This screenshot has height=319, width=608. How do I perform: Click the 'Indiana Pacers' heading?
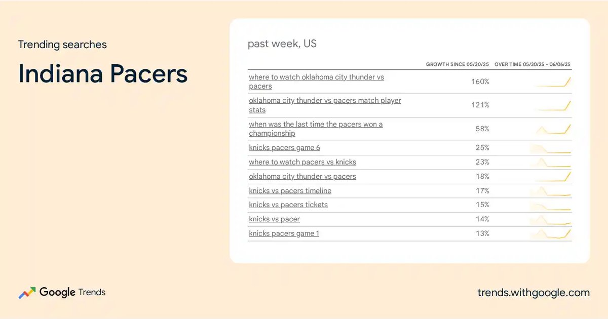(103, 74)
